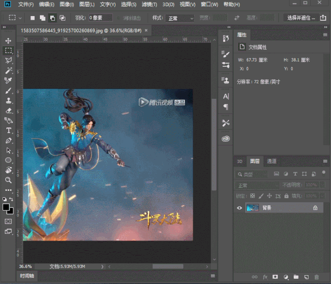This screenshot has width=331, height=284.
Task: Open the Adjustments sliders panel icon
Action: point(226,65)
